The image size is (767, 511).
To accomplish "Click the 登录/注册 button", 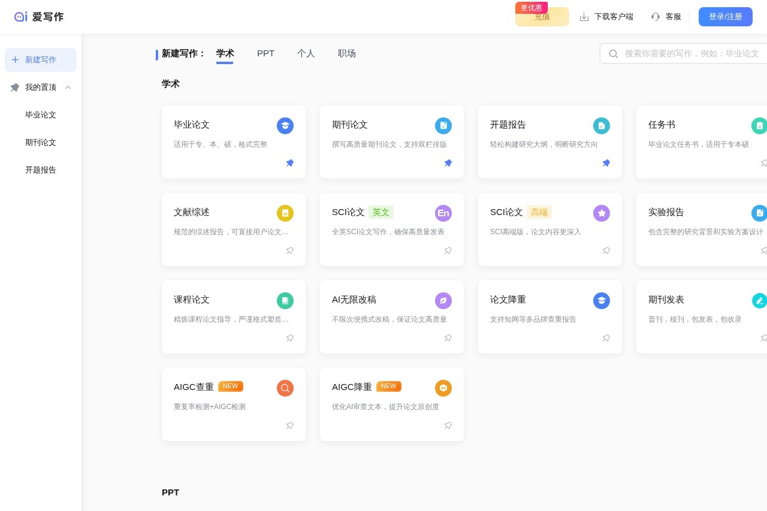I will tap(725, 17).
